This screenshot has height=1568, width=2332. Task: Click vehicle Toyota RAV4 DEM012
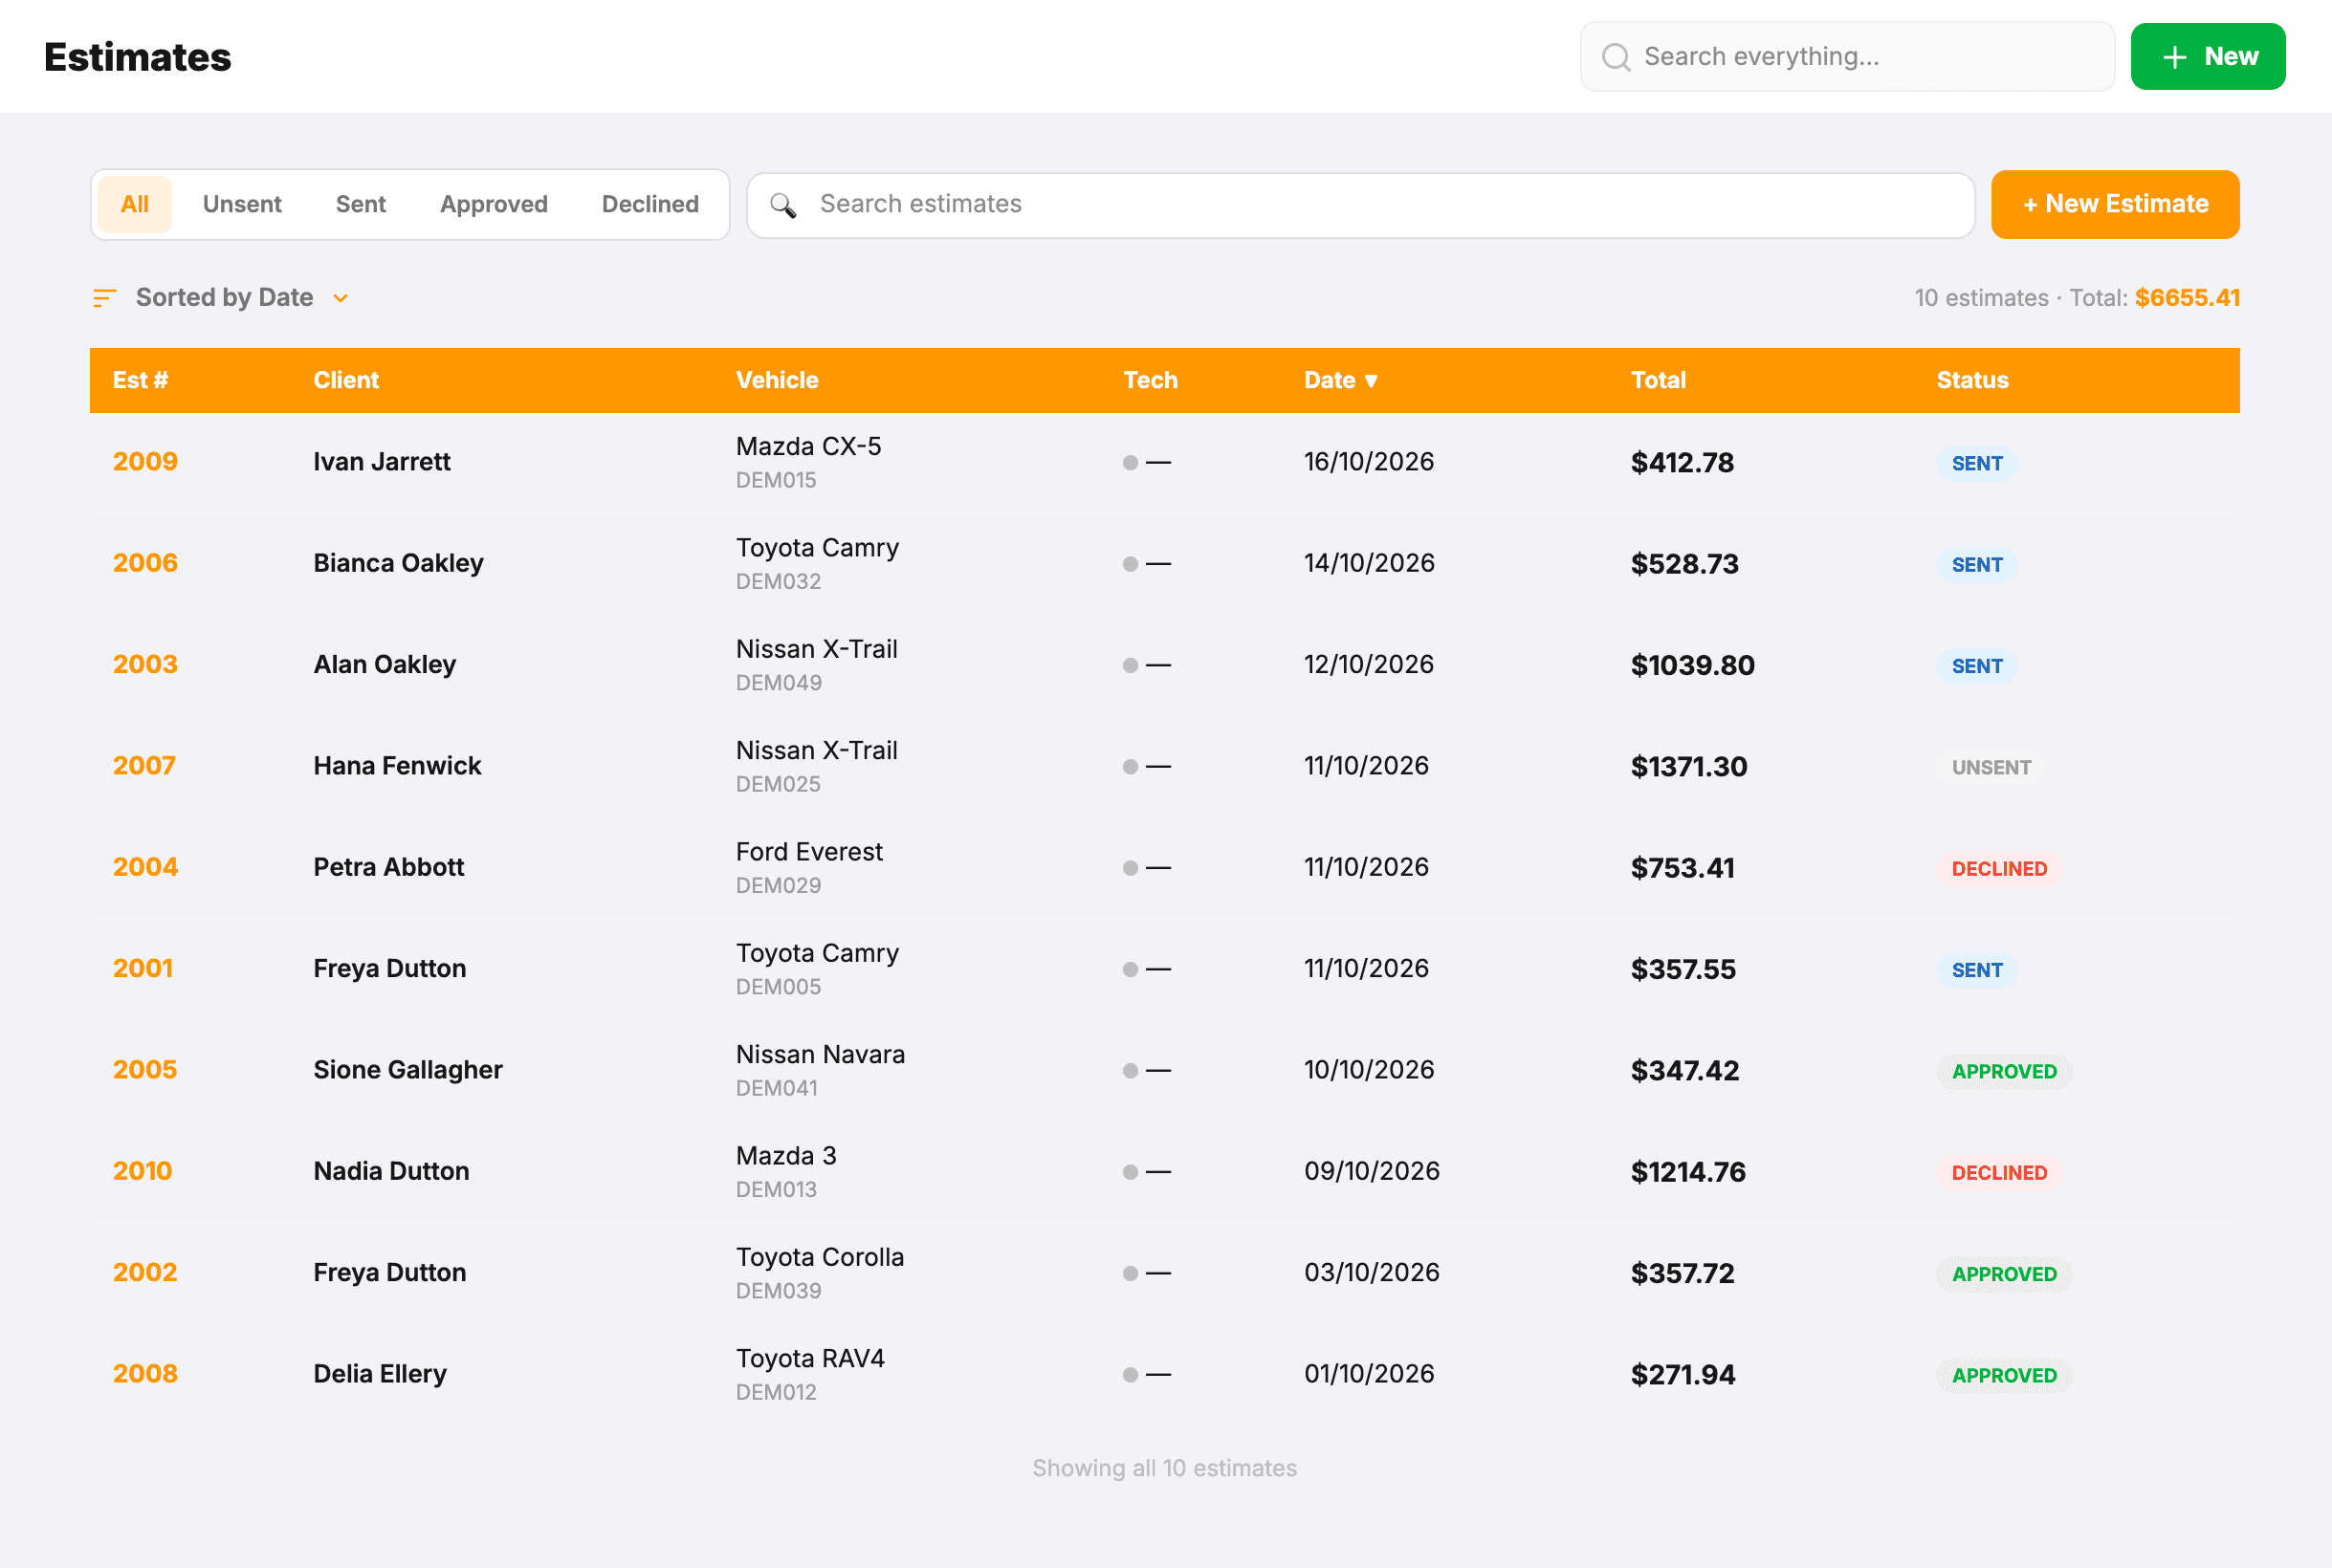[x=810, y=1374]
